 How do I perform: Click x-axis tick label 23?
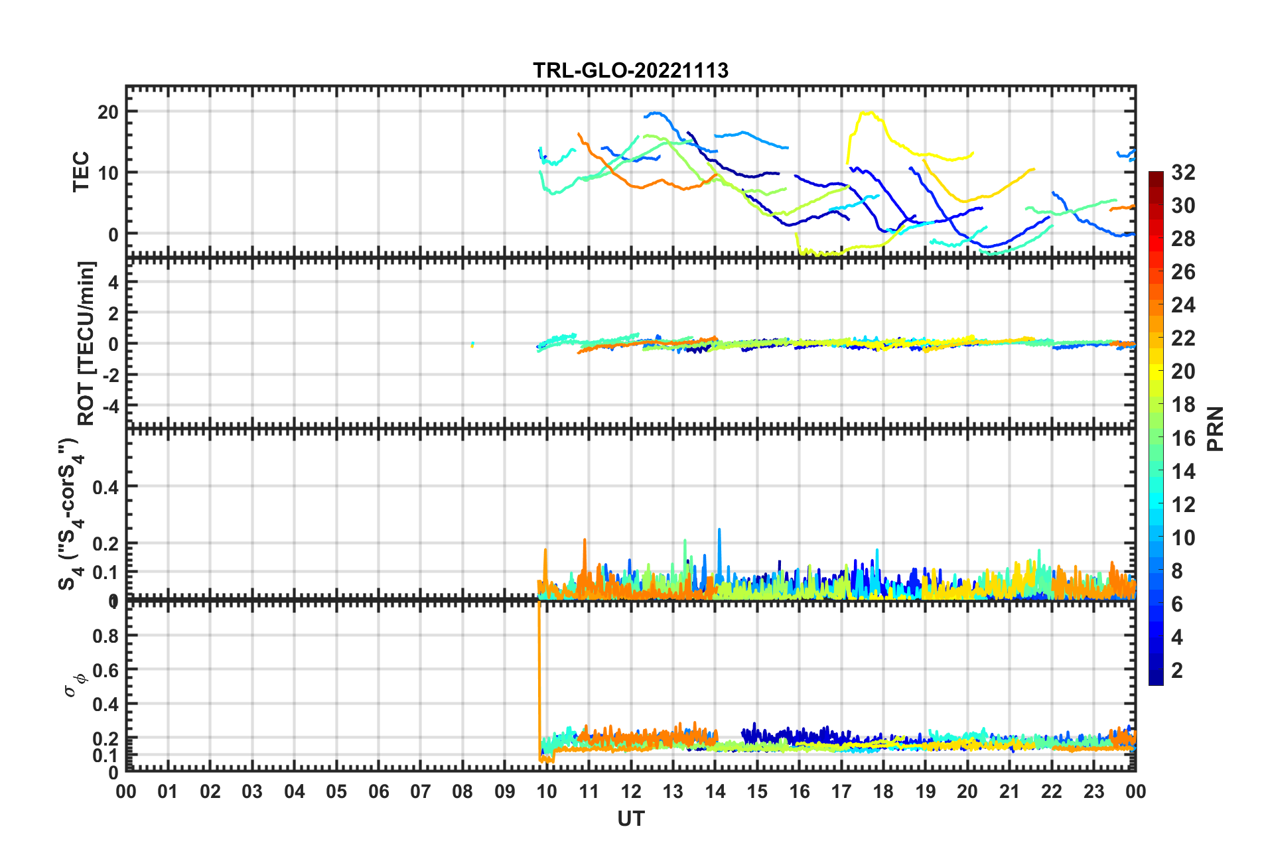pos(1093,791)
